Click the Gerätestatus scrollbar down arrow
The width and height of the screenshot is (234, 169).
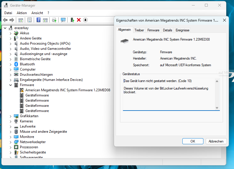(217, 108)
